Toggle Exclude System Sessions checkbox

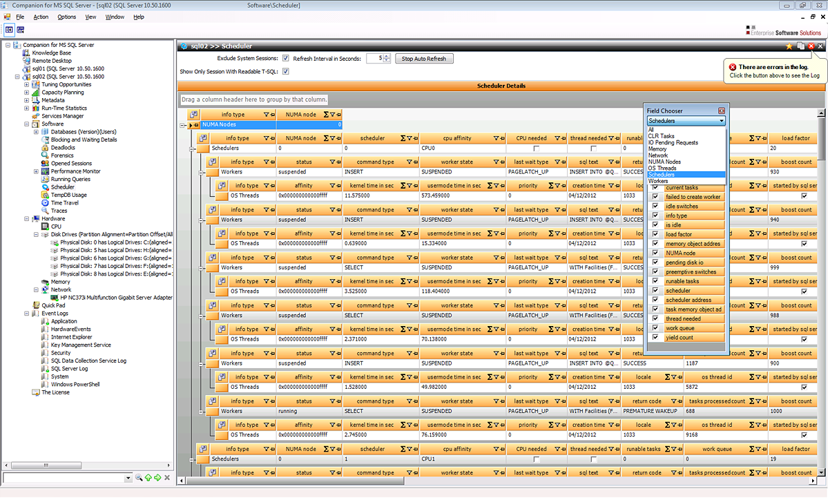pyautogui.click(x=286, y=59)
